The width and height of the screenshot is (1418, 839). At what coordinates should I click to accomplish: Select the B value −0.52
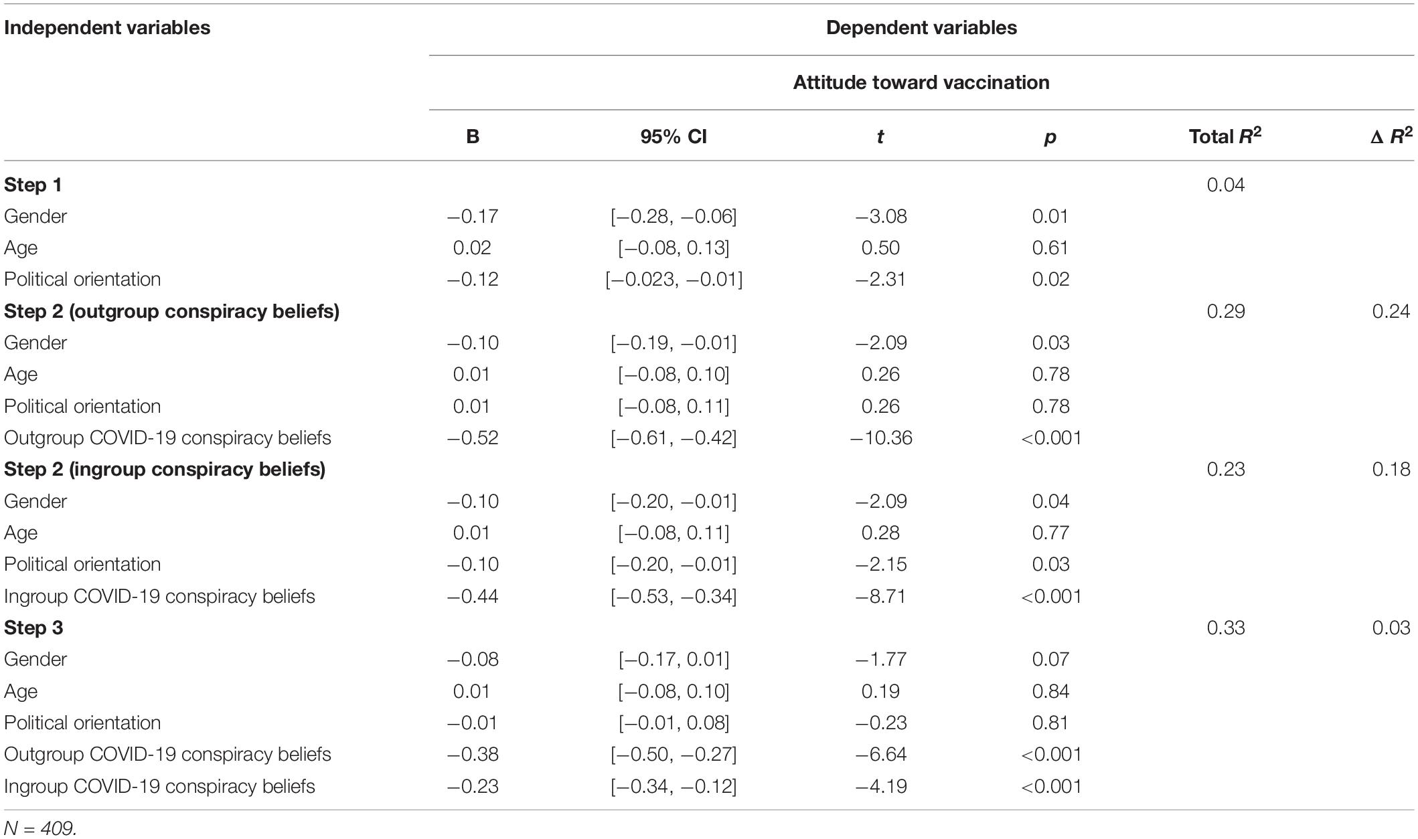point(473,438)
